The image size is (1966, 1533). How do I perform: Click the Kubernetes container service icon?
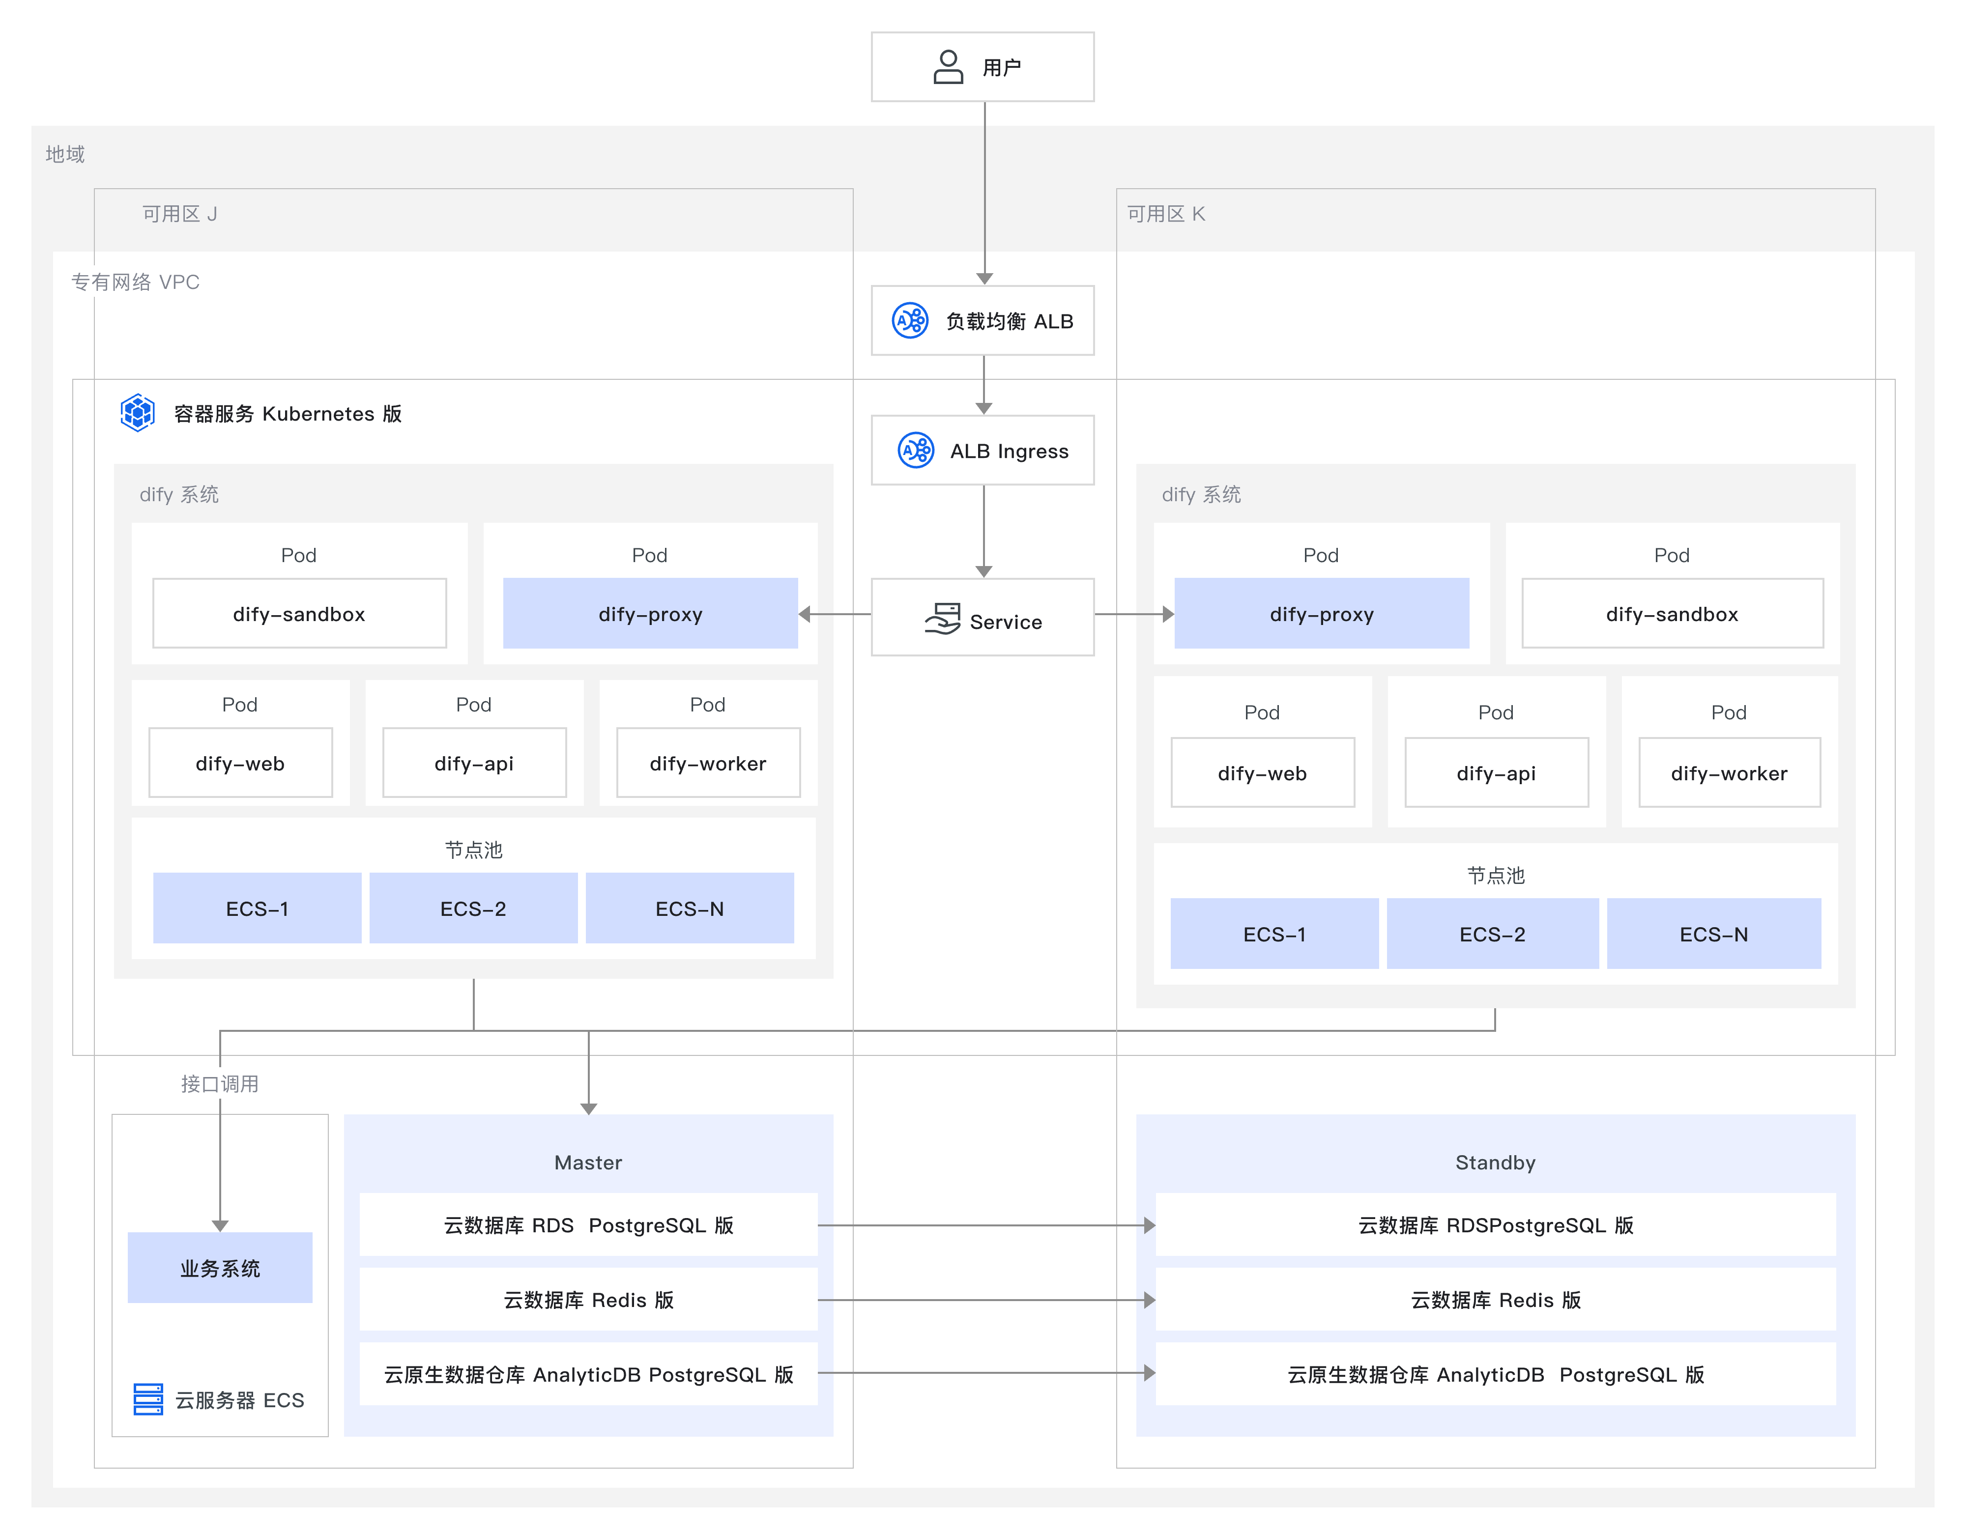[x=138, y=413]
